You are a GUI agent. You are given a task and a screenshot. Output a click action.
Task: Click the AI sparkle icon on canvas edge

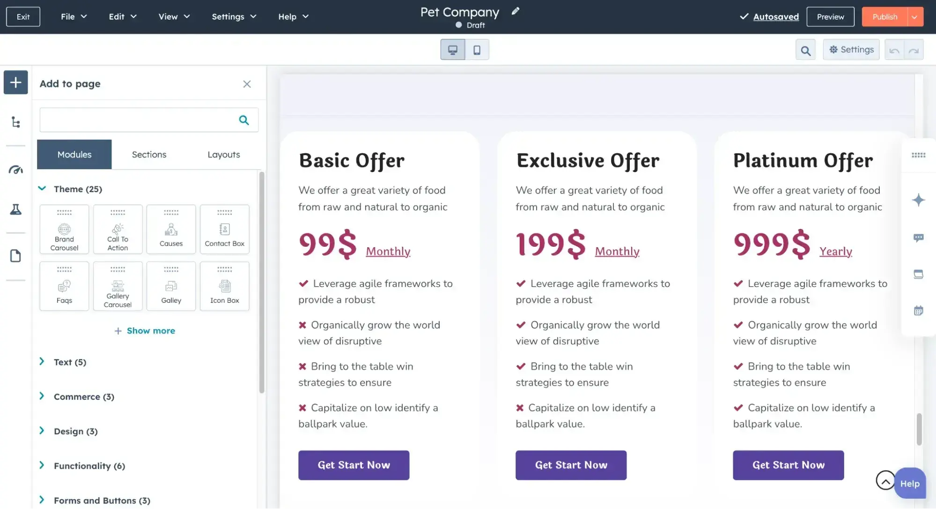pos(919,200)
